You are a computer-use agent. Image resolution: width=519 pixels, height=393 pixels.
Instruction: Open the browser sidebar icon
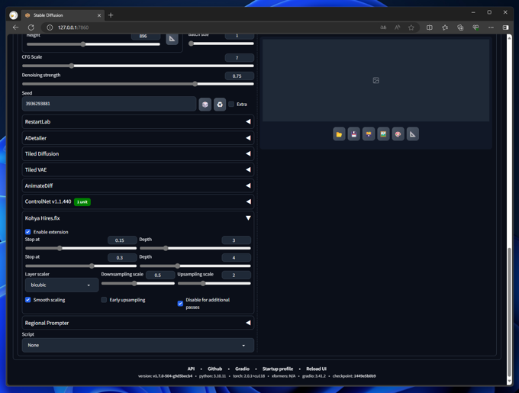pos(505,27)
